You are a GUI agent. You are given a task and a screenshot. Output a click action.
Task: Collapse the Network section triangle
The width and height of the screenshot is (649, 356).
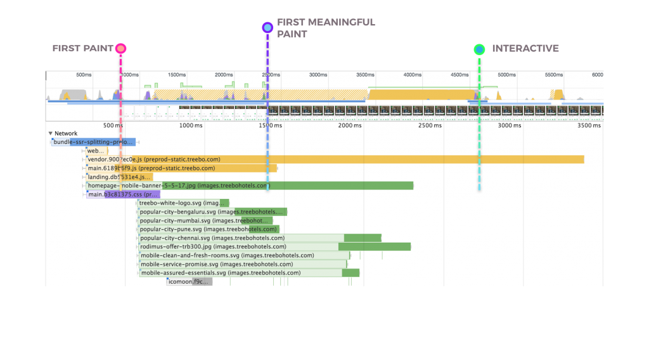pyautogui.click(x=51, y=134)
